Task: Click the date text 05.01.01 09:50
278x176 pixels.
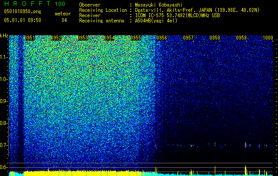Action: [23, 20]
